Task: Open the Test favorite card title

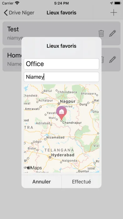Action: point(13,29)
